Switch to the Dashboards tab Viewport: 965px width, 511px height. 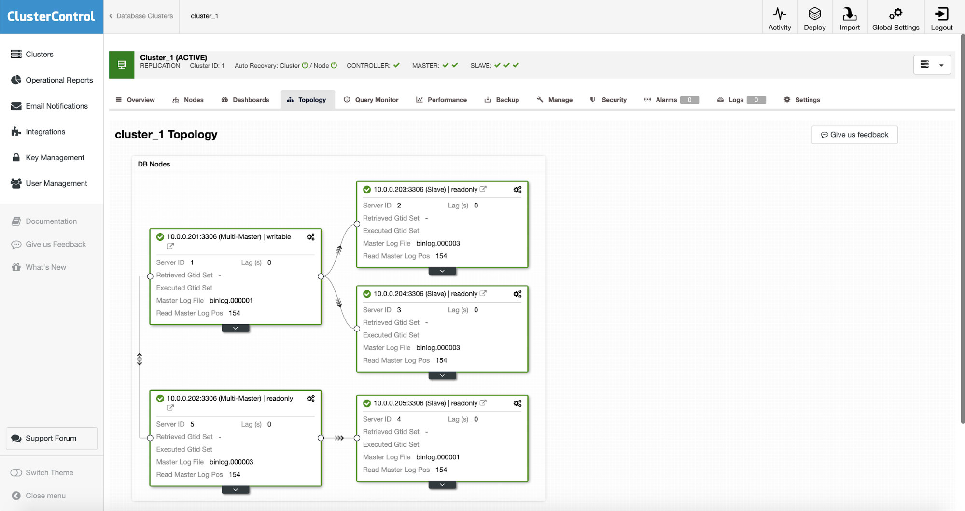tap(245, 100)
